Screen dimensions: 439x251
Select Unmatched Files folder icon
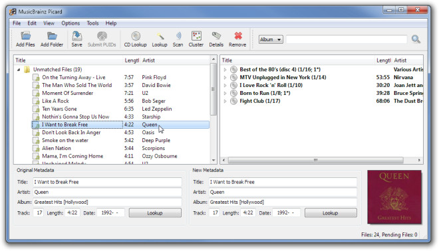pyautogui.click(x=27, y=69)
